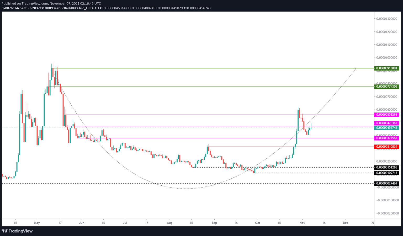Click the 0.00000600000 price axis tick

[x=387, y=109]
